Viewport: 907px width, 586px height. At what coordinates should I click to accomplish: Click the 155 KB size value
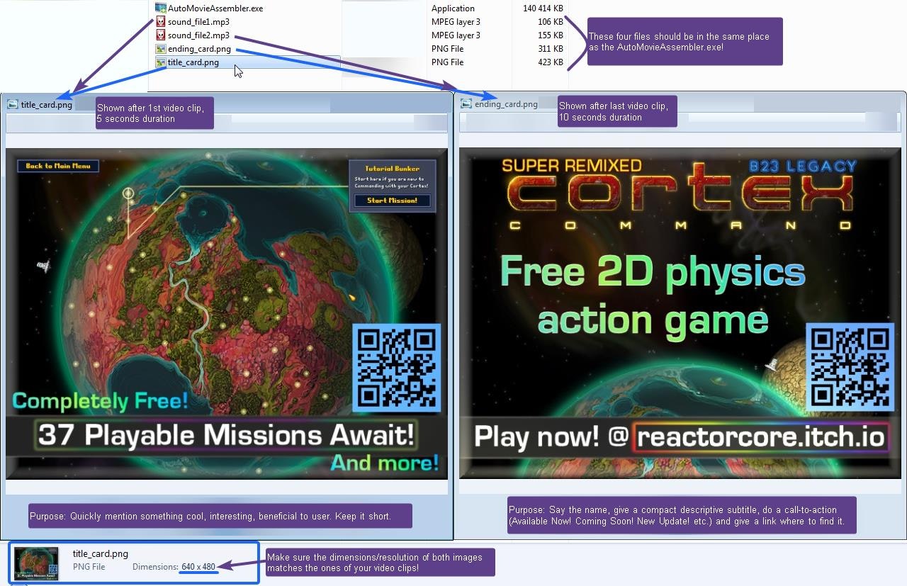tap(550, 35)
